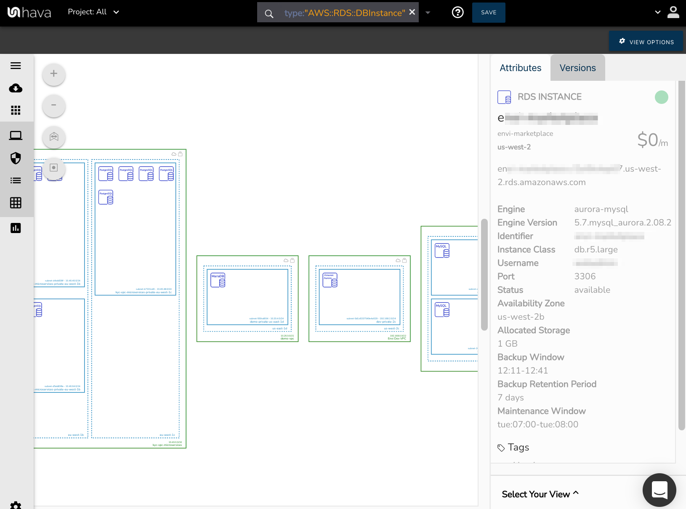
Task: Click the 7 days retention value
Action: pos(511,398)
